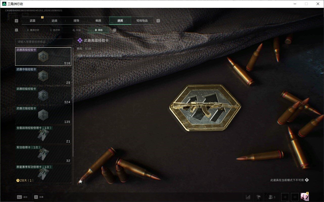This screenshot has width=324, height=202.
Task: Click the purple rarity icon beside item title
Action: tap(80, 40)
